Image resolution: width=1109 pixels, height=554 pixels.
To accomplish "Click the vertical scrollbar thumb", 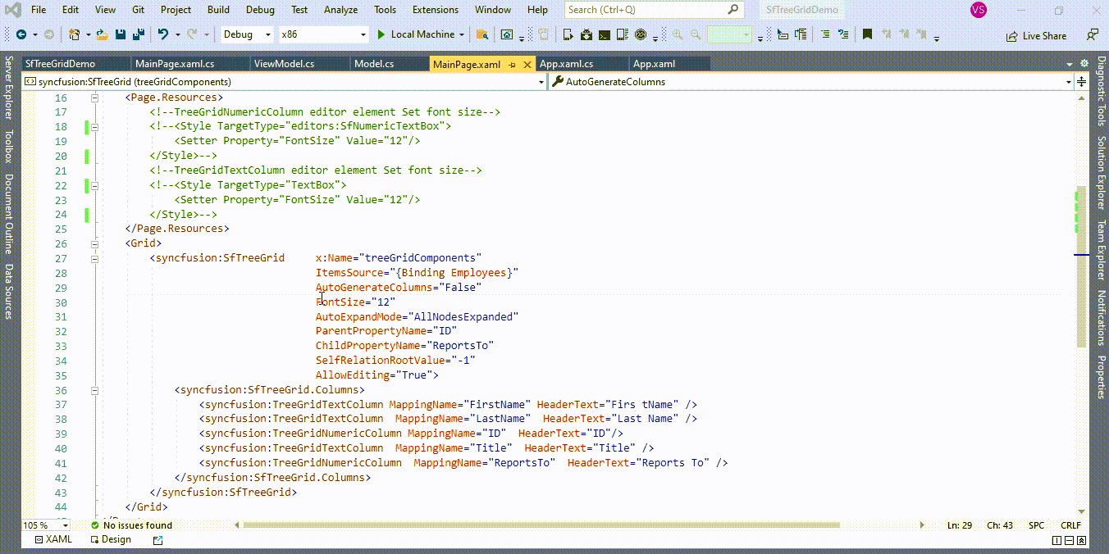I will (x=1082, y=266).
